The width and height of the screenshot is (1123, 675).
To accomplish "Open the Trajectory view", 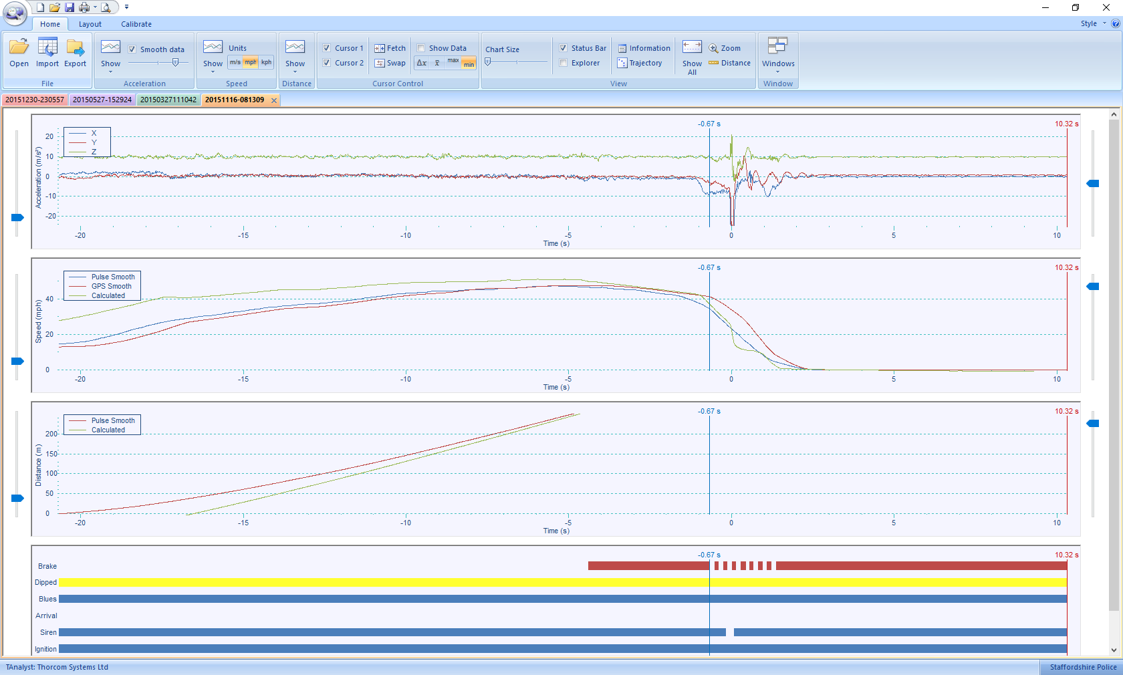I will [x=640, y=63].
